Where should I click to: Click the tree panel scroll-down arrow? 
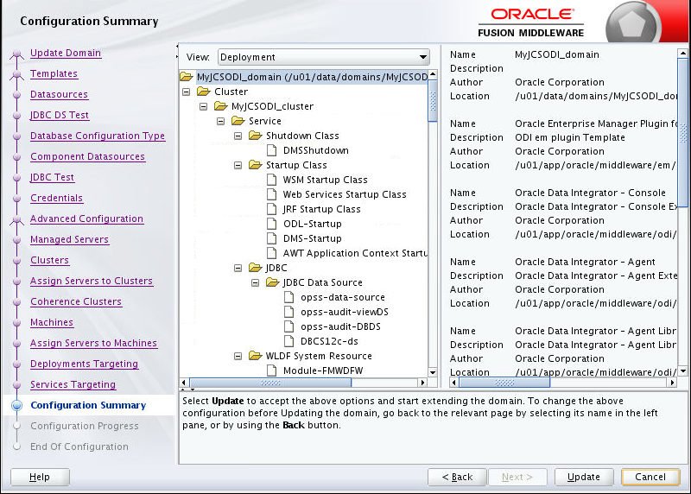tap(433, 372)
